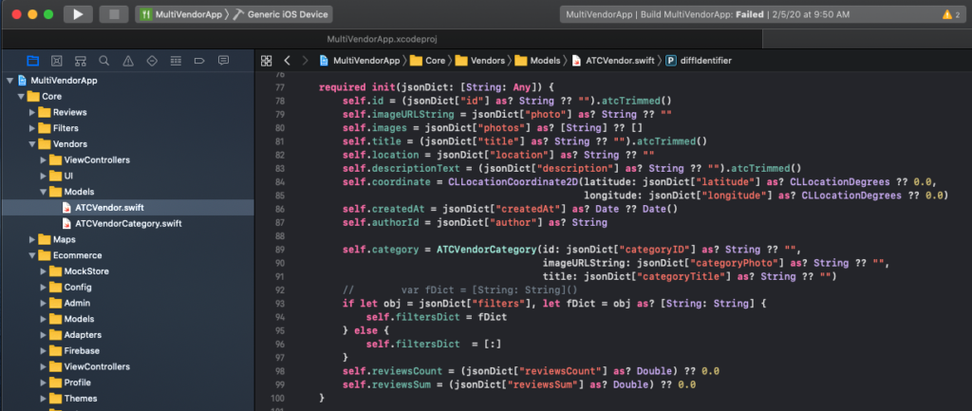Open the source control navigator icon
The height and width of the screenshot is (411, 972).
click(x=57, y=60)
